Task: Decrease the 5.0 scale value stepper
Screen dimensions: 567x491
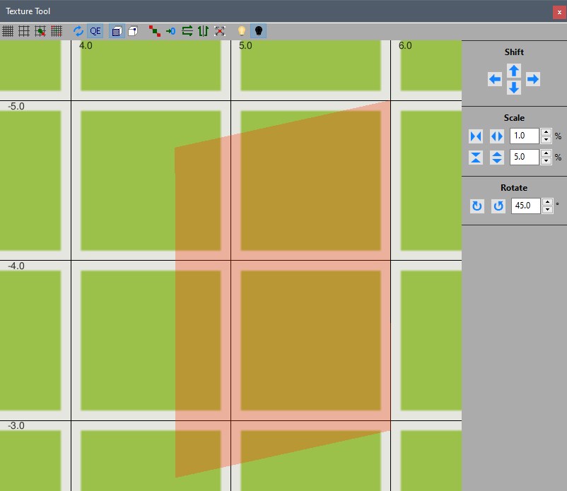Action: tap(546, 161)
